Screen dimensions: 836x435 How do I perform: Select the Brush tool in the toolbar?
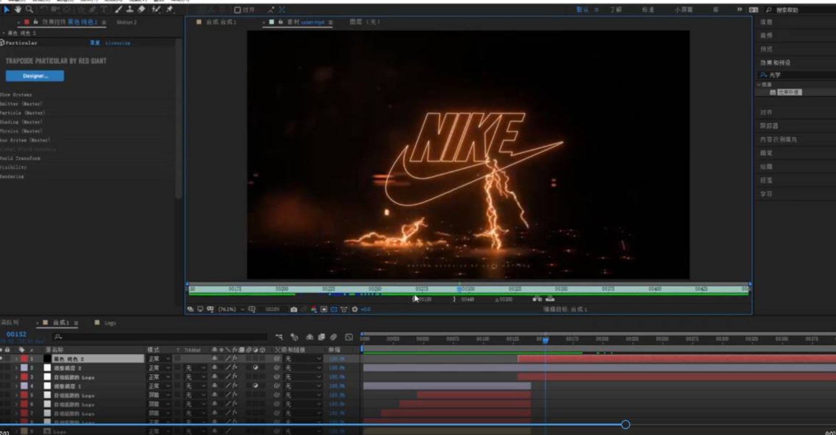pos(118,9)
